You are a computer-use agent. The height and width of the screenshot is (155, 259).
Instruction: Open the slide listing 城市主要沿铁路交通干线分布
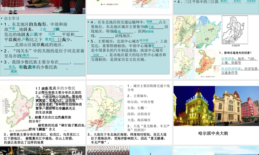129,113
